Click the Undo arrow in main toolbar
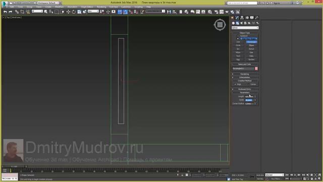 pyautogui.click(x=5, y=12)
